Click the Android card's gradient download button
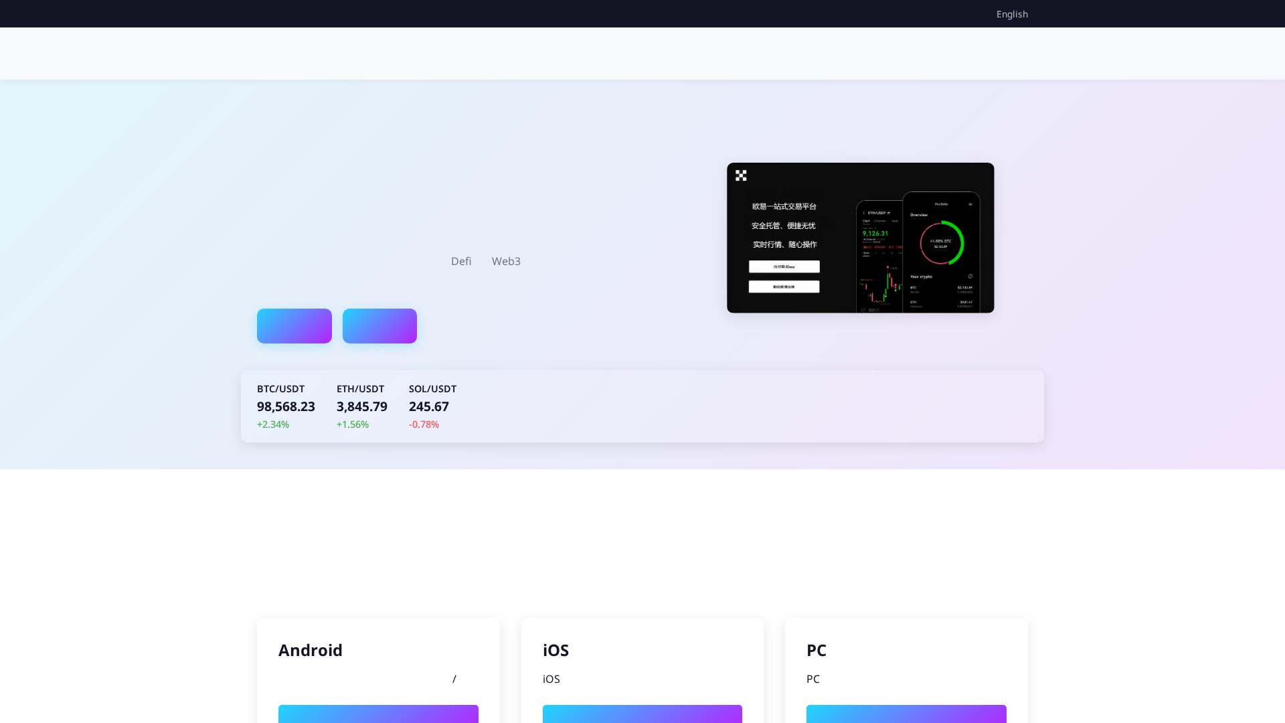The height and width of the screenshot is (723, 1285). click(x=378, y=714)
